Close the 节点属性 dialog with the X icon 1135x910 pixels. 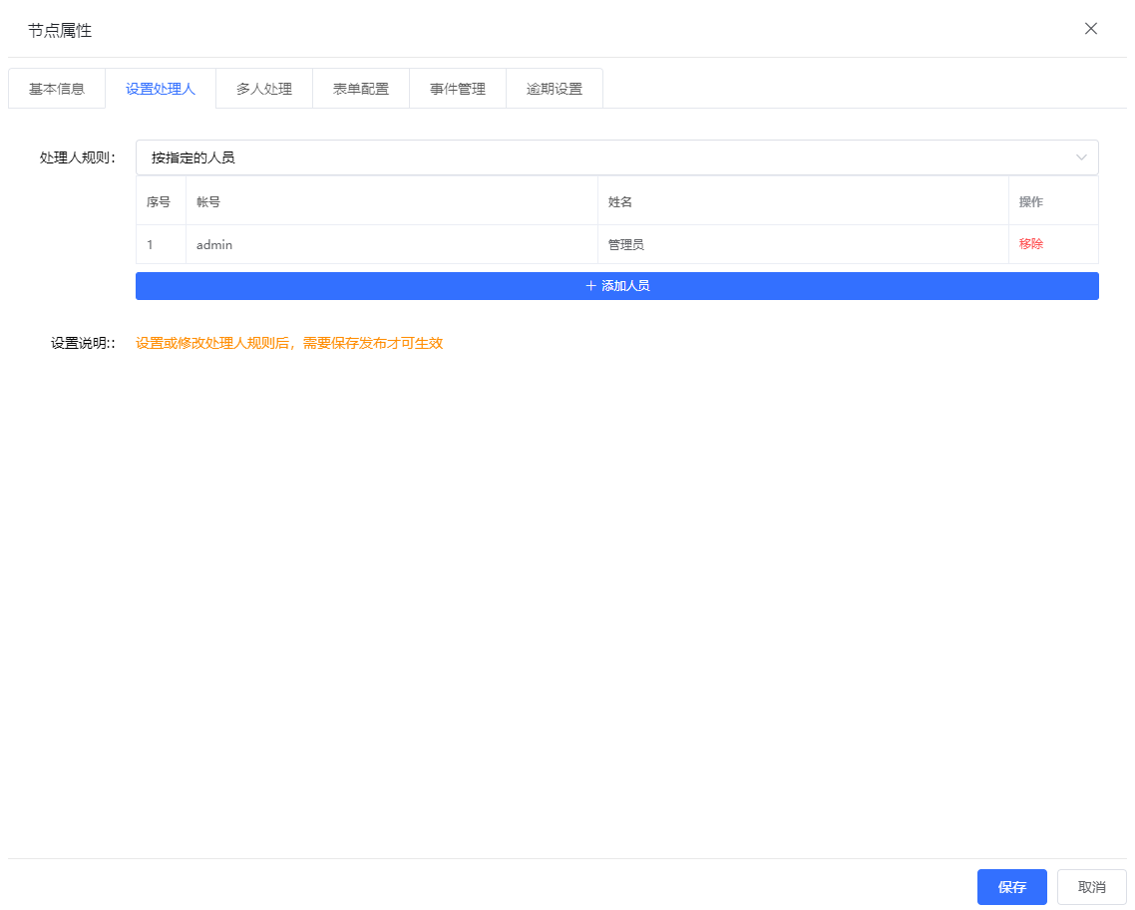1091,29
